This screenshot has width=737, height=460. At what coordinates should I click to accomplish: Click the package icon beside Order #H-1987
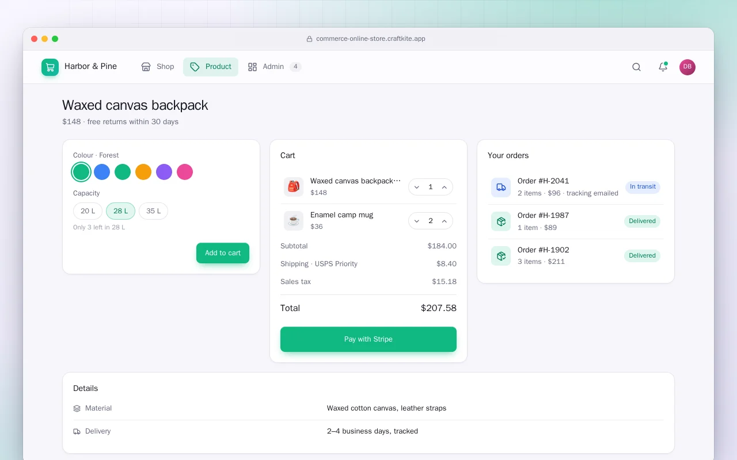point(501,221)
